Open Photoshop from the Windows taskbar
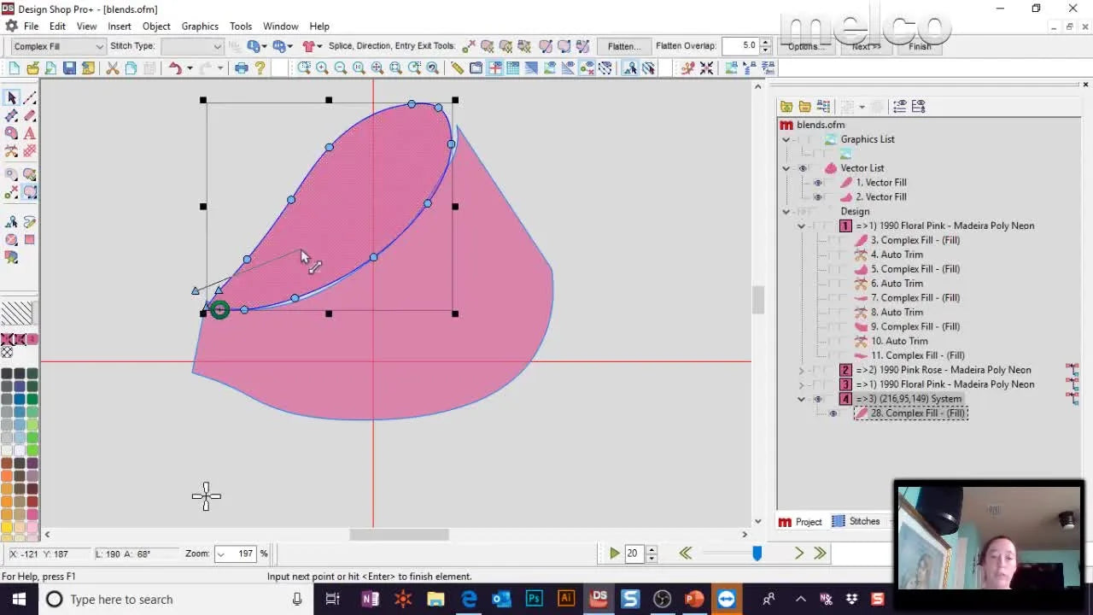 tap(534, 599)
